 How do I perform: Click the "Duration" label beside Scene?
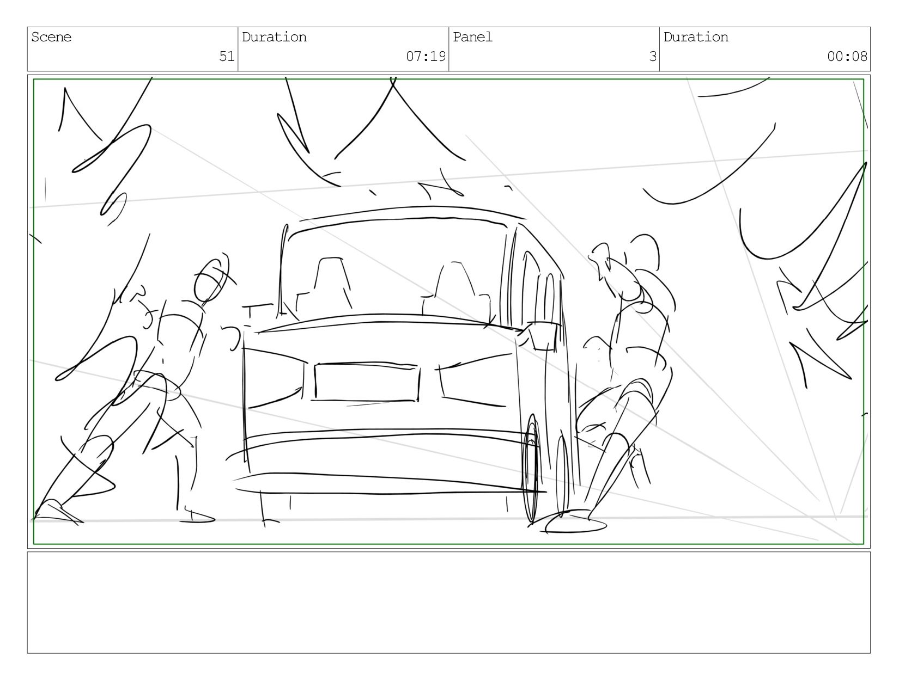(274, 37)
